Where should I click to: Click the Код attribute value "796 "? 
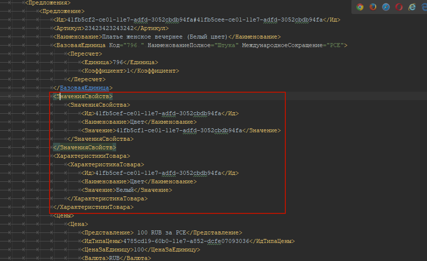134,45
